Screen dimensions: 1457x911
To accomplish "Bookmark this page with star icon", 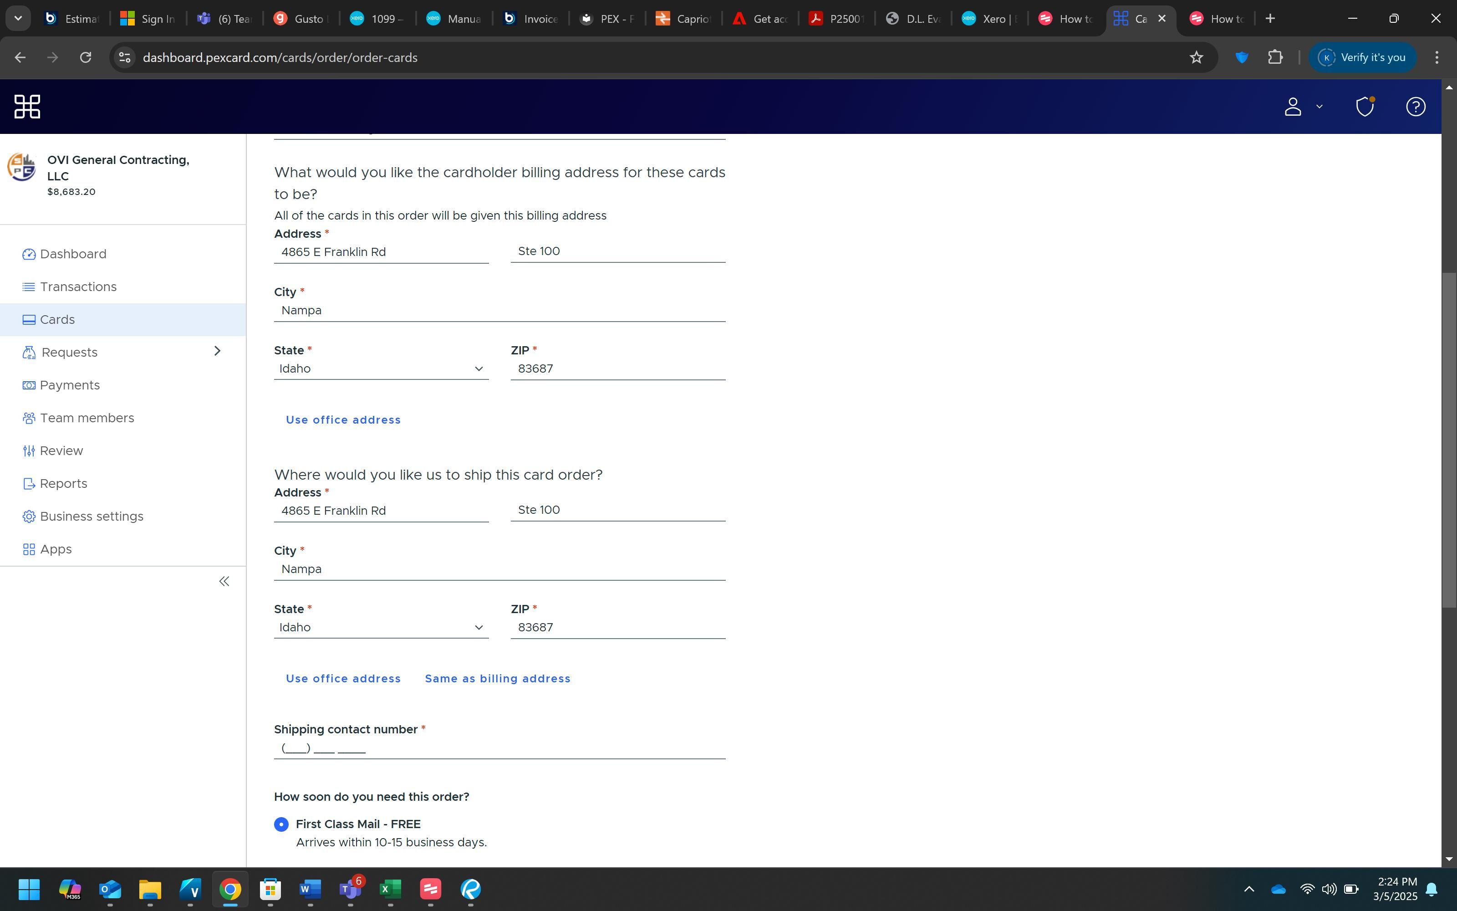I will (x=1196, y=57).
